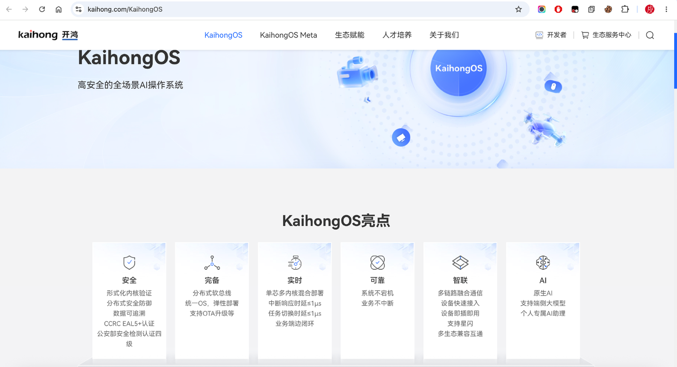677x367 pixels.
Task: Open the 关于我们 menu item
Action: coord(444,35)
